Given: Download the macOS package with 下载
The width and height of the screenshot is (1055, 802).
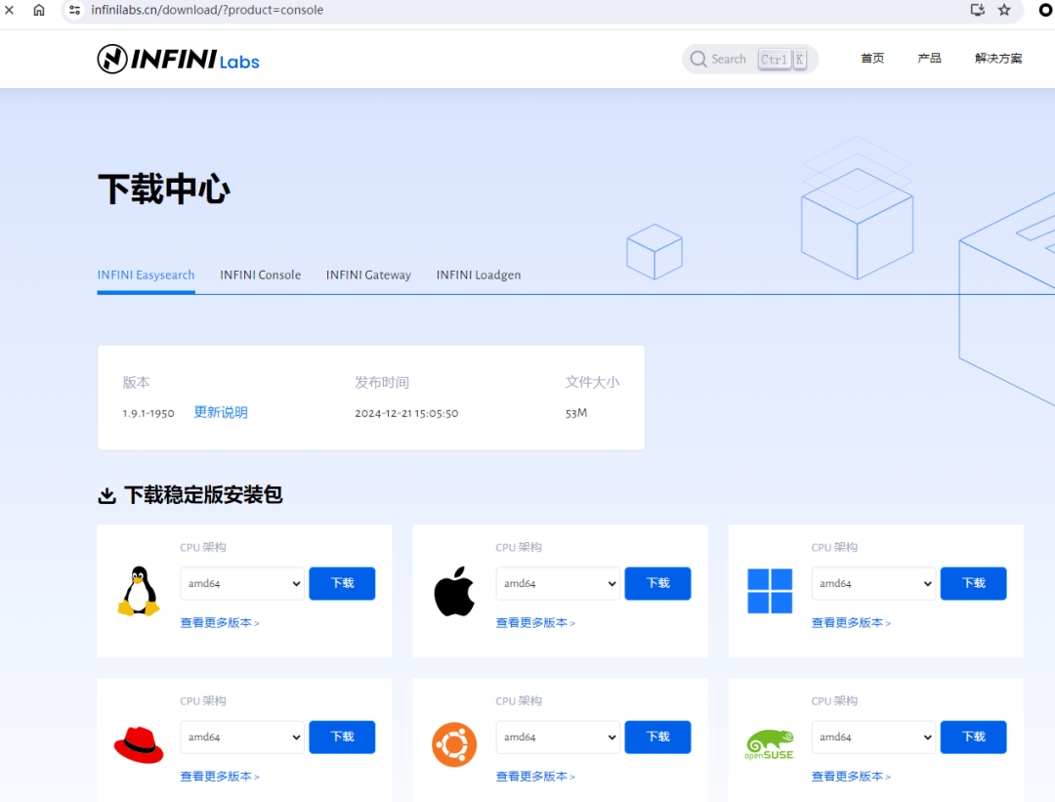Looking at the screenshot, I should point(657,583).
